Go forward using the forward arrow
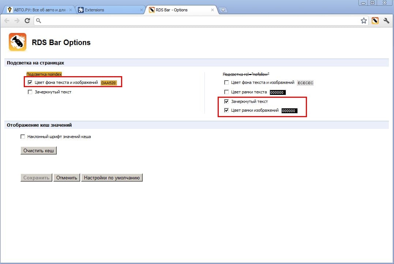Image resolution: width=394 pixels, height=264 pixels. pos(17,21)
